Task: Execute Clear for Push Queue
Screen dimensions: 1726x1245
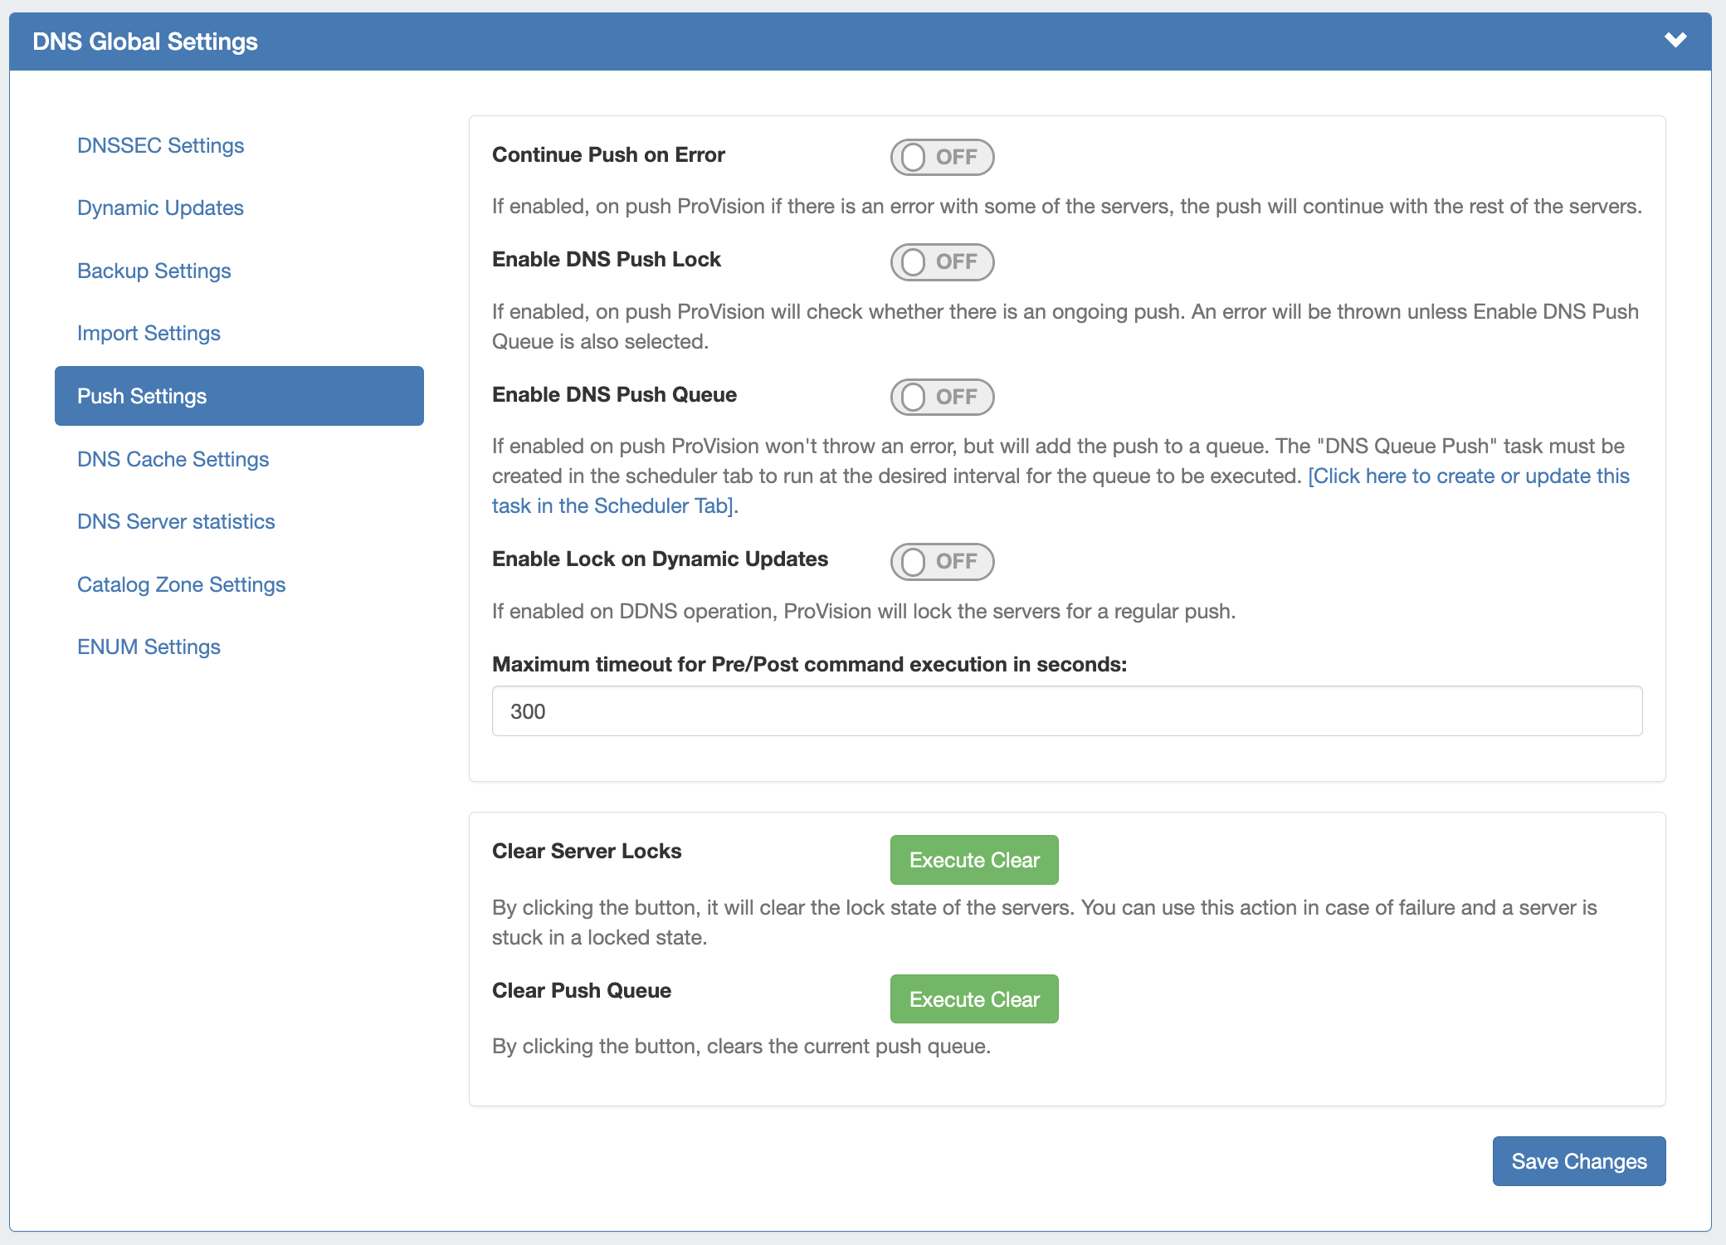Action: point(973,999)
